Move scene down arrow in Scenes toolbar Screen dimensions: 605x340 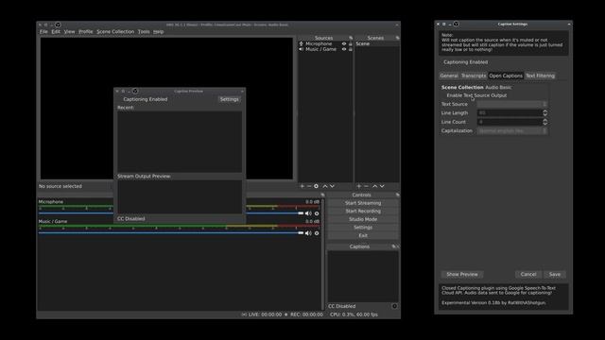click(x=382, y=186)
